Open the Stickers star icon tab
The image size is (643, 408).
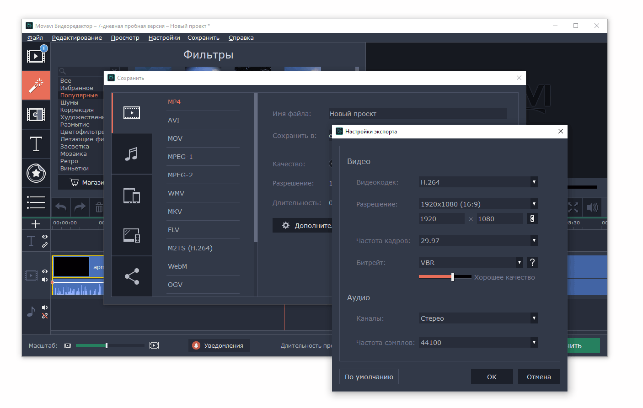coord(36,173)
